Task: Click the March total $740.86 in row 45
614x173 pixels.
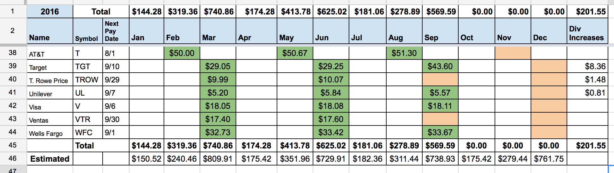Action: [x=218, y=146]
